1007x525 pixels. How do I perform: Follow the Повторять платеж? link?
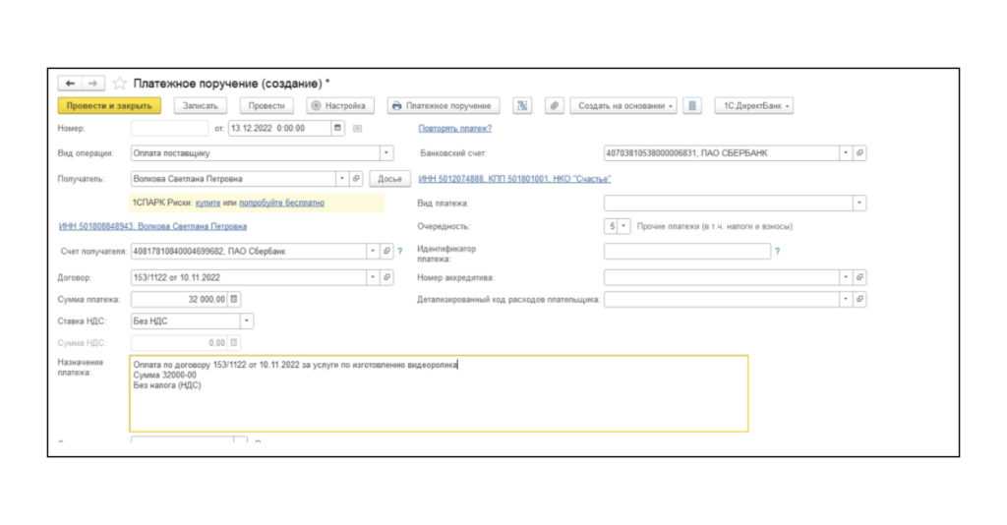(455, 129)
